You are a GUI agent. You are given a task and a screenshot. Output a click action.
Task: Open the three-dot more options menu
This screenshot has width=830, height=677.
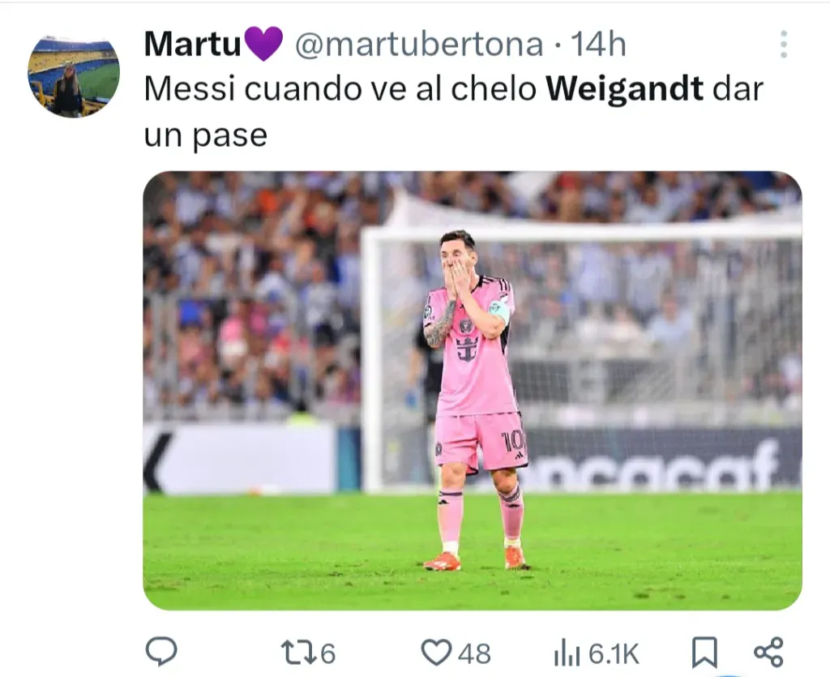click(784, 44)
